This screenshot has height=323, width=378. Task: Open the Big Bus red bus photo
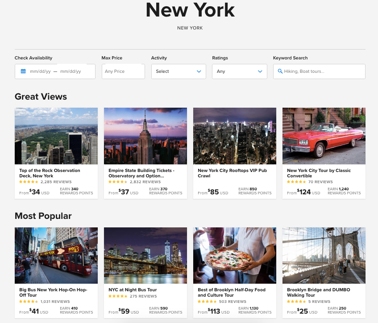[56, 256]
